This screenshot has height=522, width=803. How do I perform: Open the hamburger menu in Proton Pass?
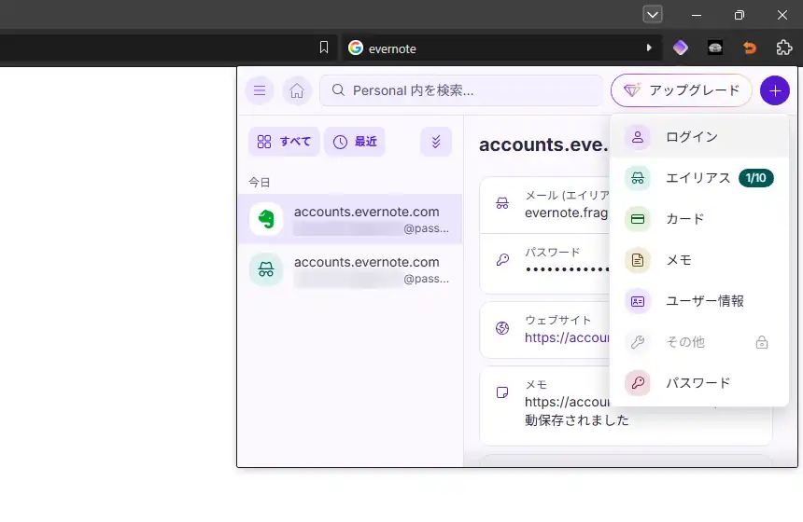260,90
